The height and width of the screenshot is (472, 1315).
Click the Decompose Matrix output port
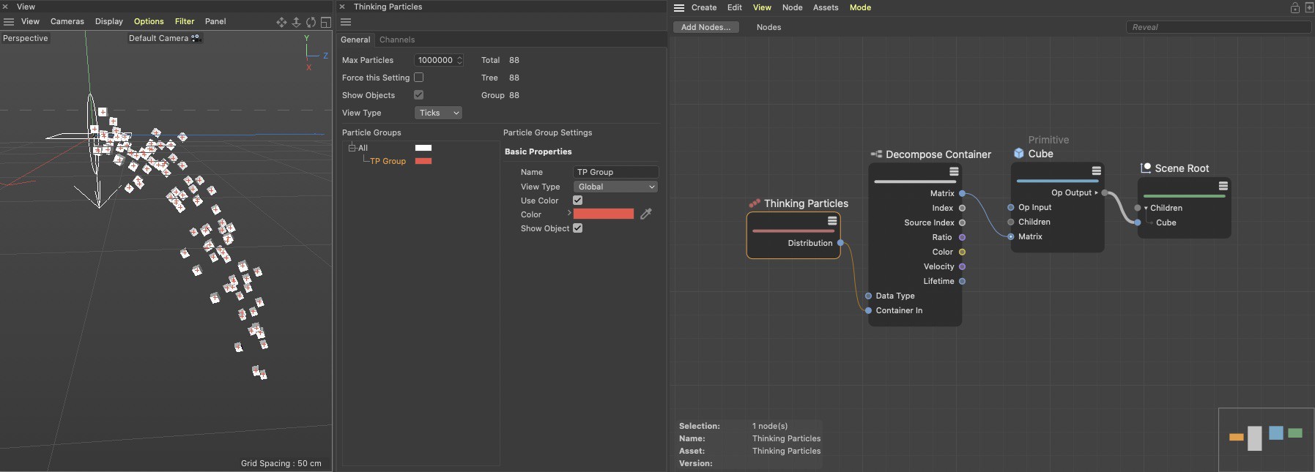(962, 193)
